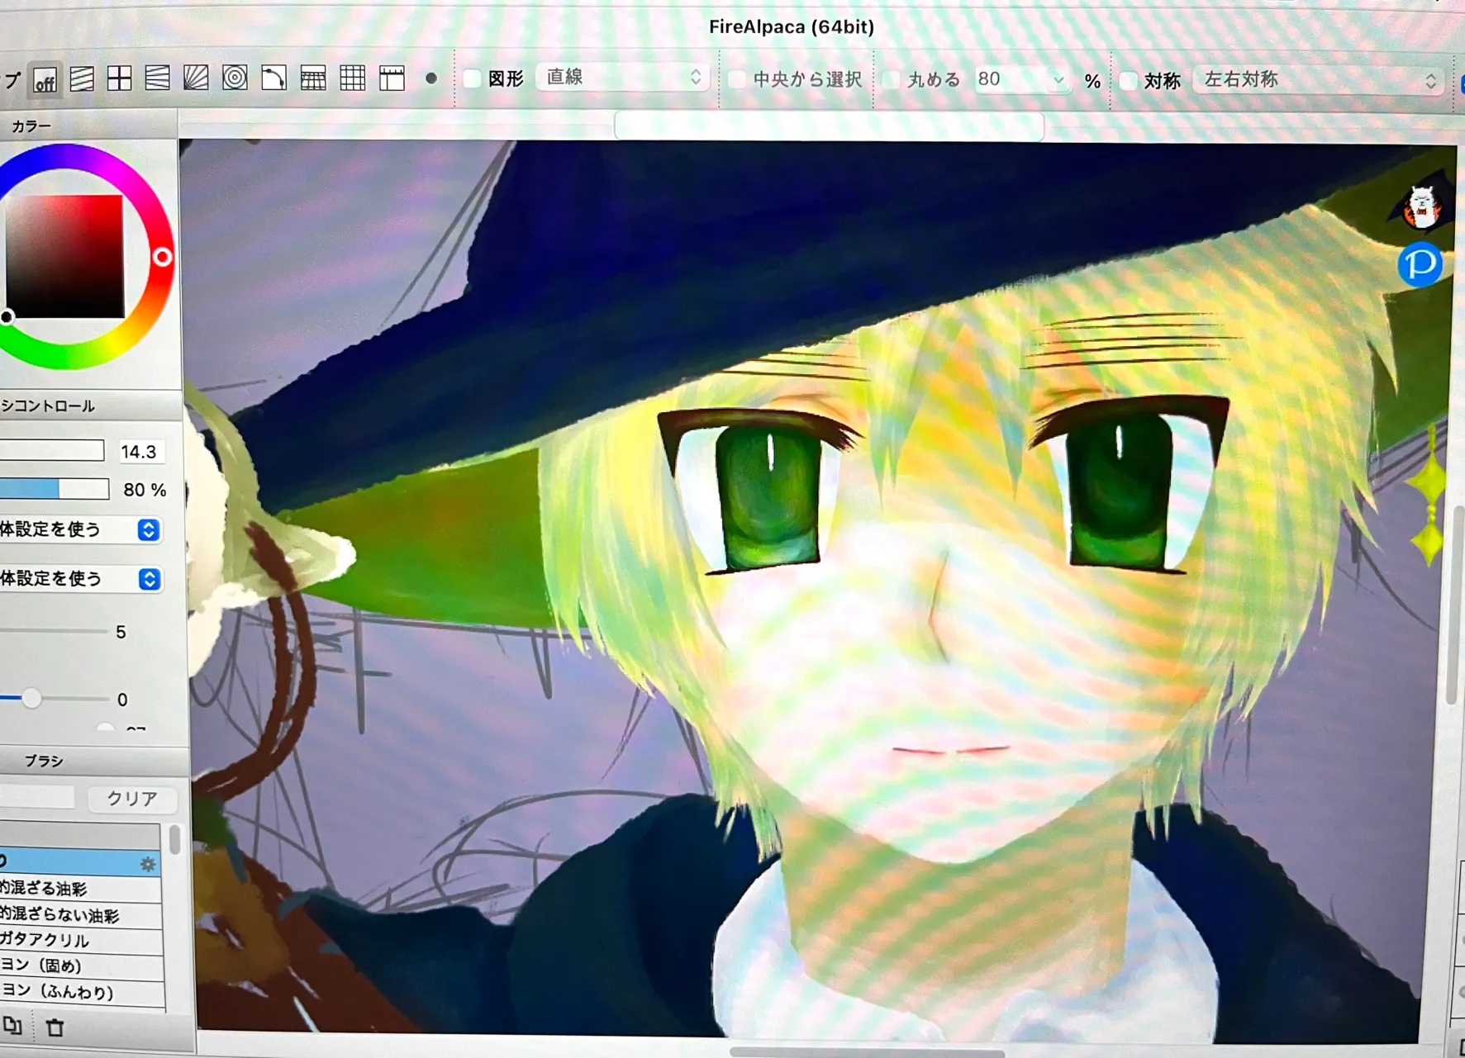
Task: Select the vanishing point snap icon
Action: (157, 78)
